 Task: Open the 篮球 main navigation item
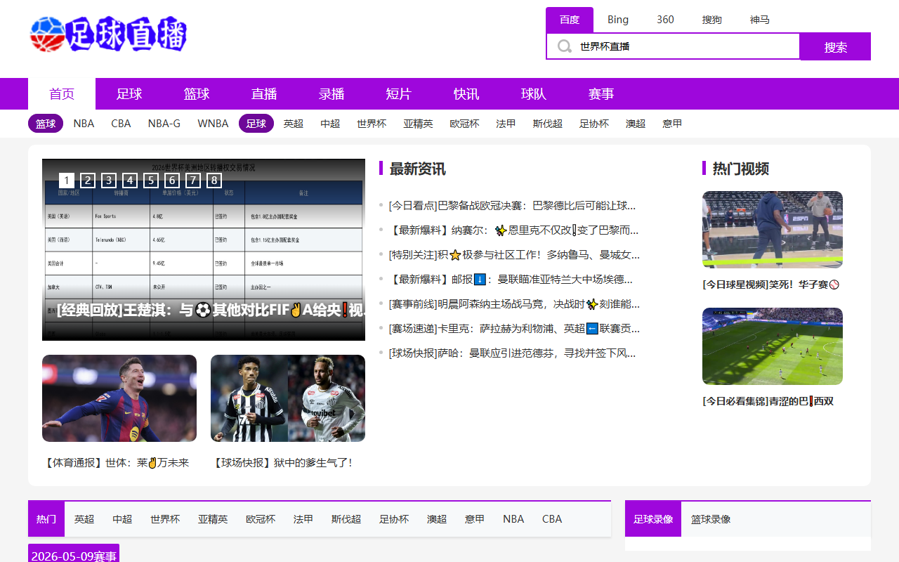(197, 93)
